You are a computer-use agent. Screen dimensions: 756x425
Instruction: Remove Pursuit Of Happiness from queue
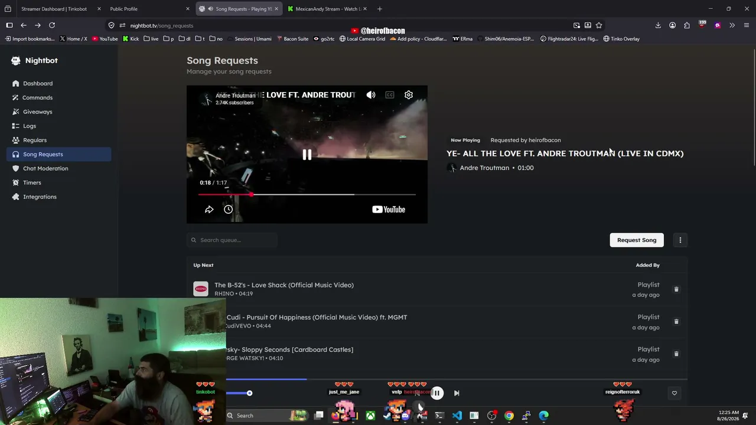(677, 322)
